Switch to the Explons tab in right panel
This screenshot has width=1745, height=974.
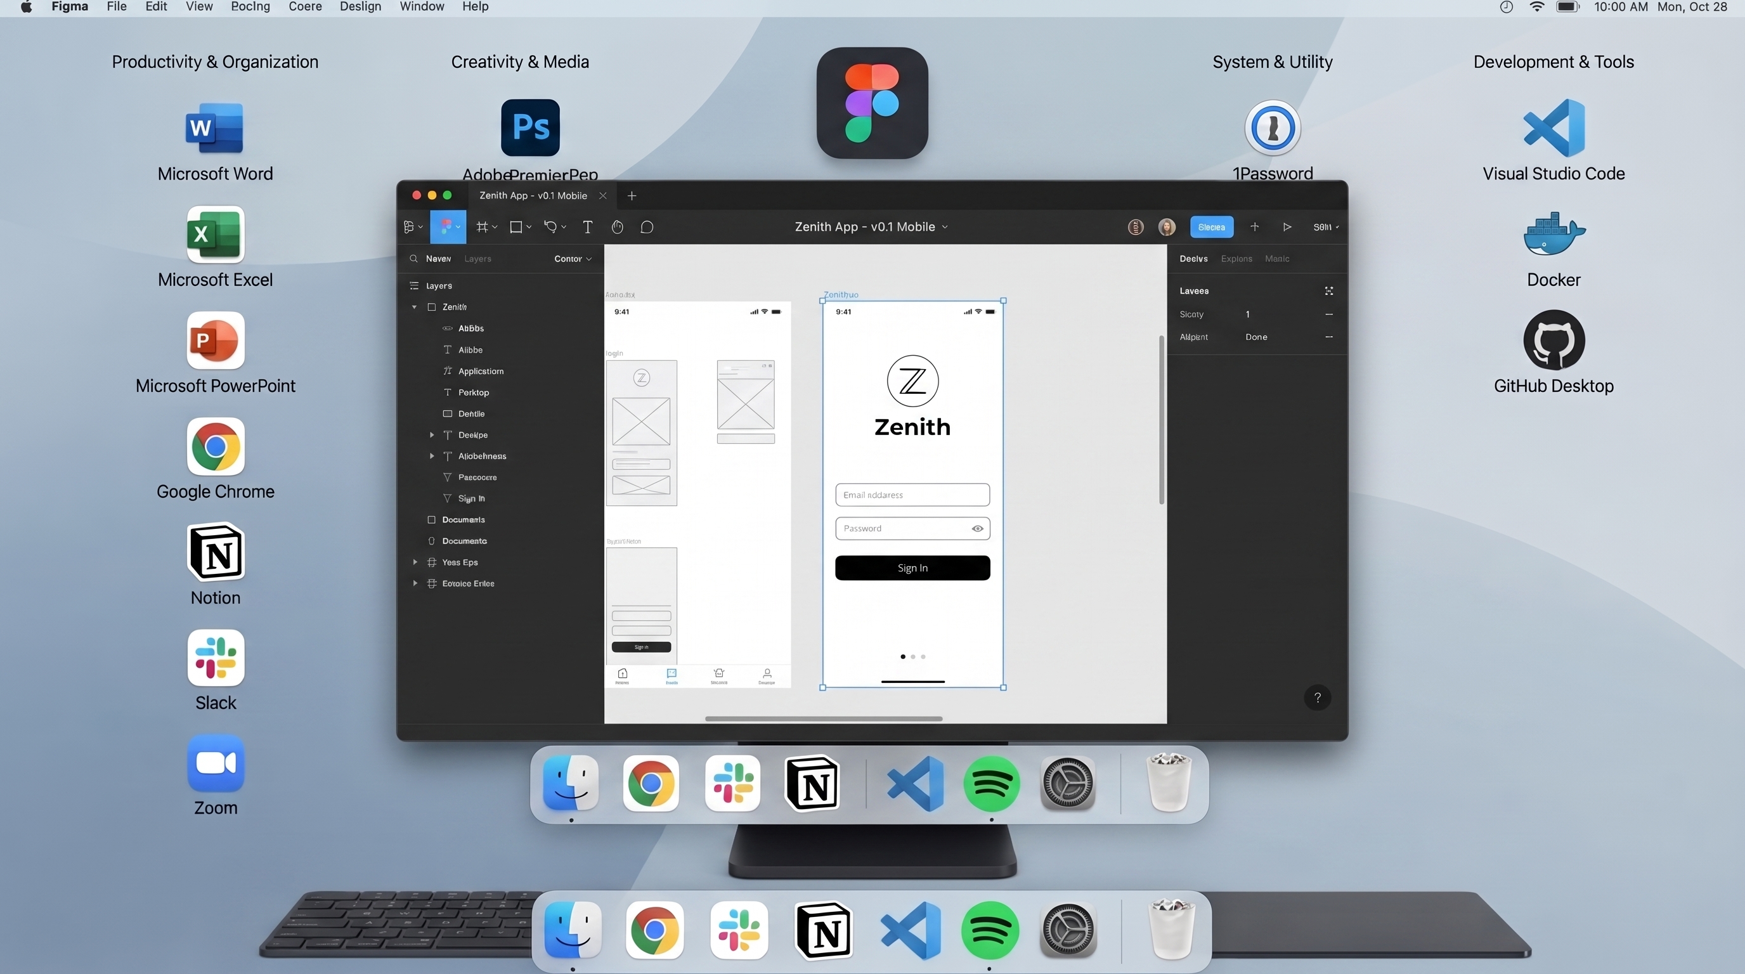[1236, 259]
